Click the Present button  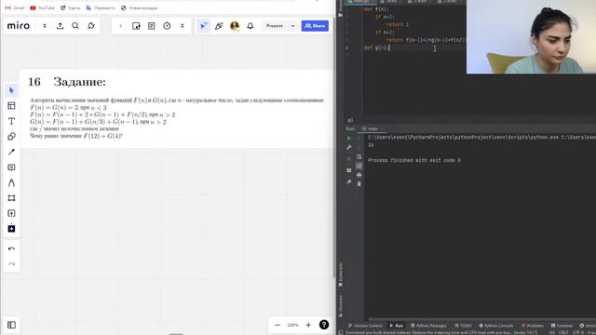click(x=275, y=26)
